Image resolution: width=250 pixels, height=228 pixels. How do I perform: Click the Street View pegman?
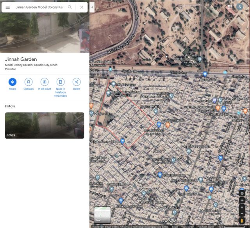[x=242, y=221]
